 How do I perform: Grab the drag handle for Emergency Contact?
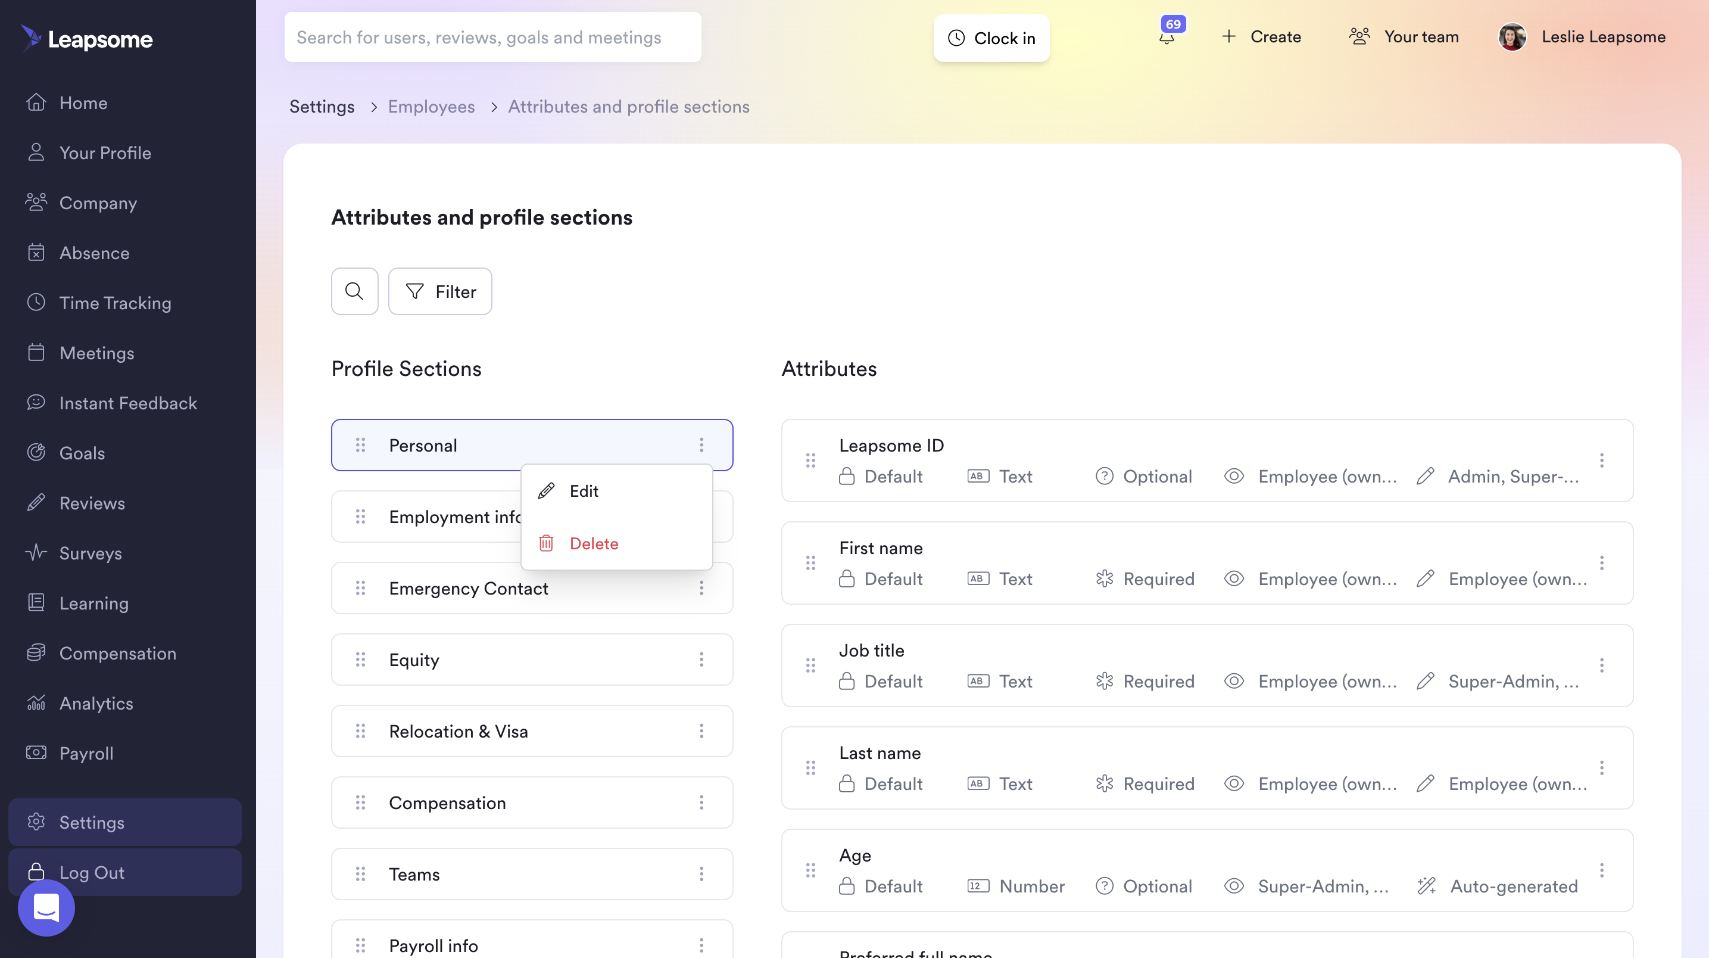click(360, 588)
